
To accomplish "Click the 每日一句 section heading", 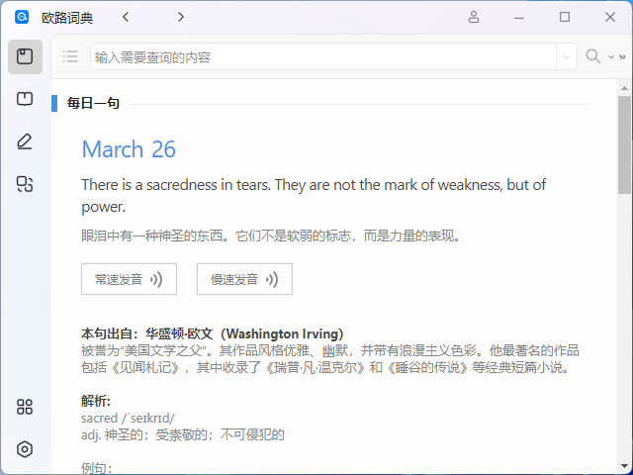I will (93, 103).
